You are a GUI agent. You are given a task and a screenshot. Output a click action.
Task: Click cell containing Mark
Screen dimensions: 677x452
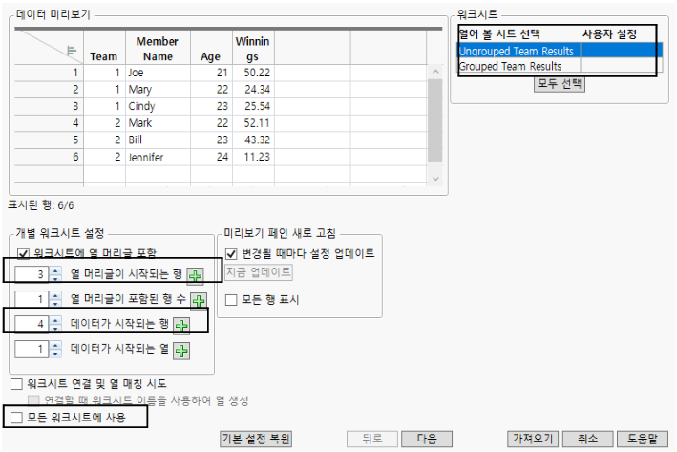pyautogui.click(x=158, y=123)
